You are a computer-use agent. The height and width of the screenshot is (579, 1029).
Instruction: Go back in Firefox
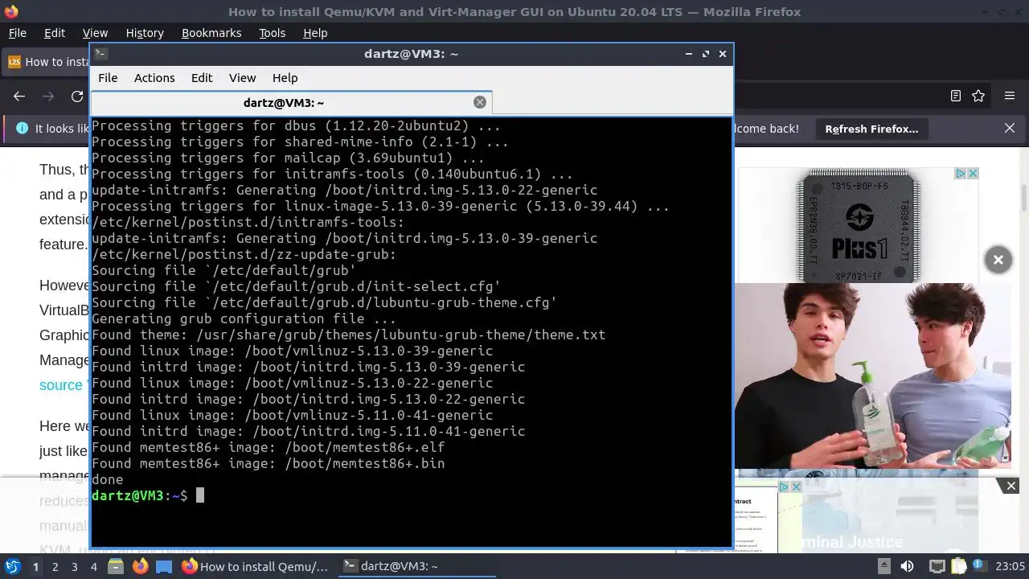click(19, 96)
